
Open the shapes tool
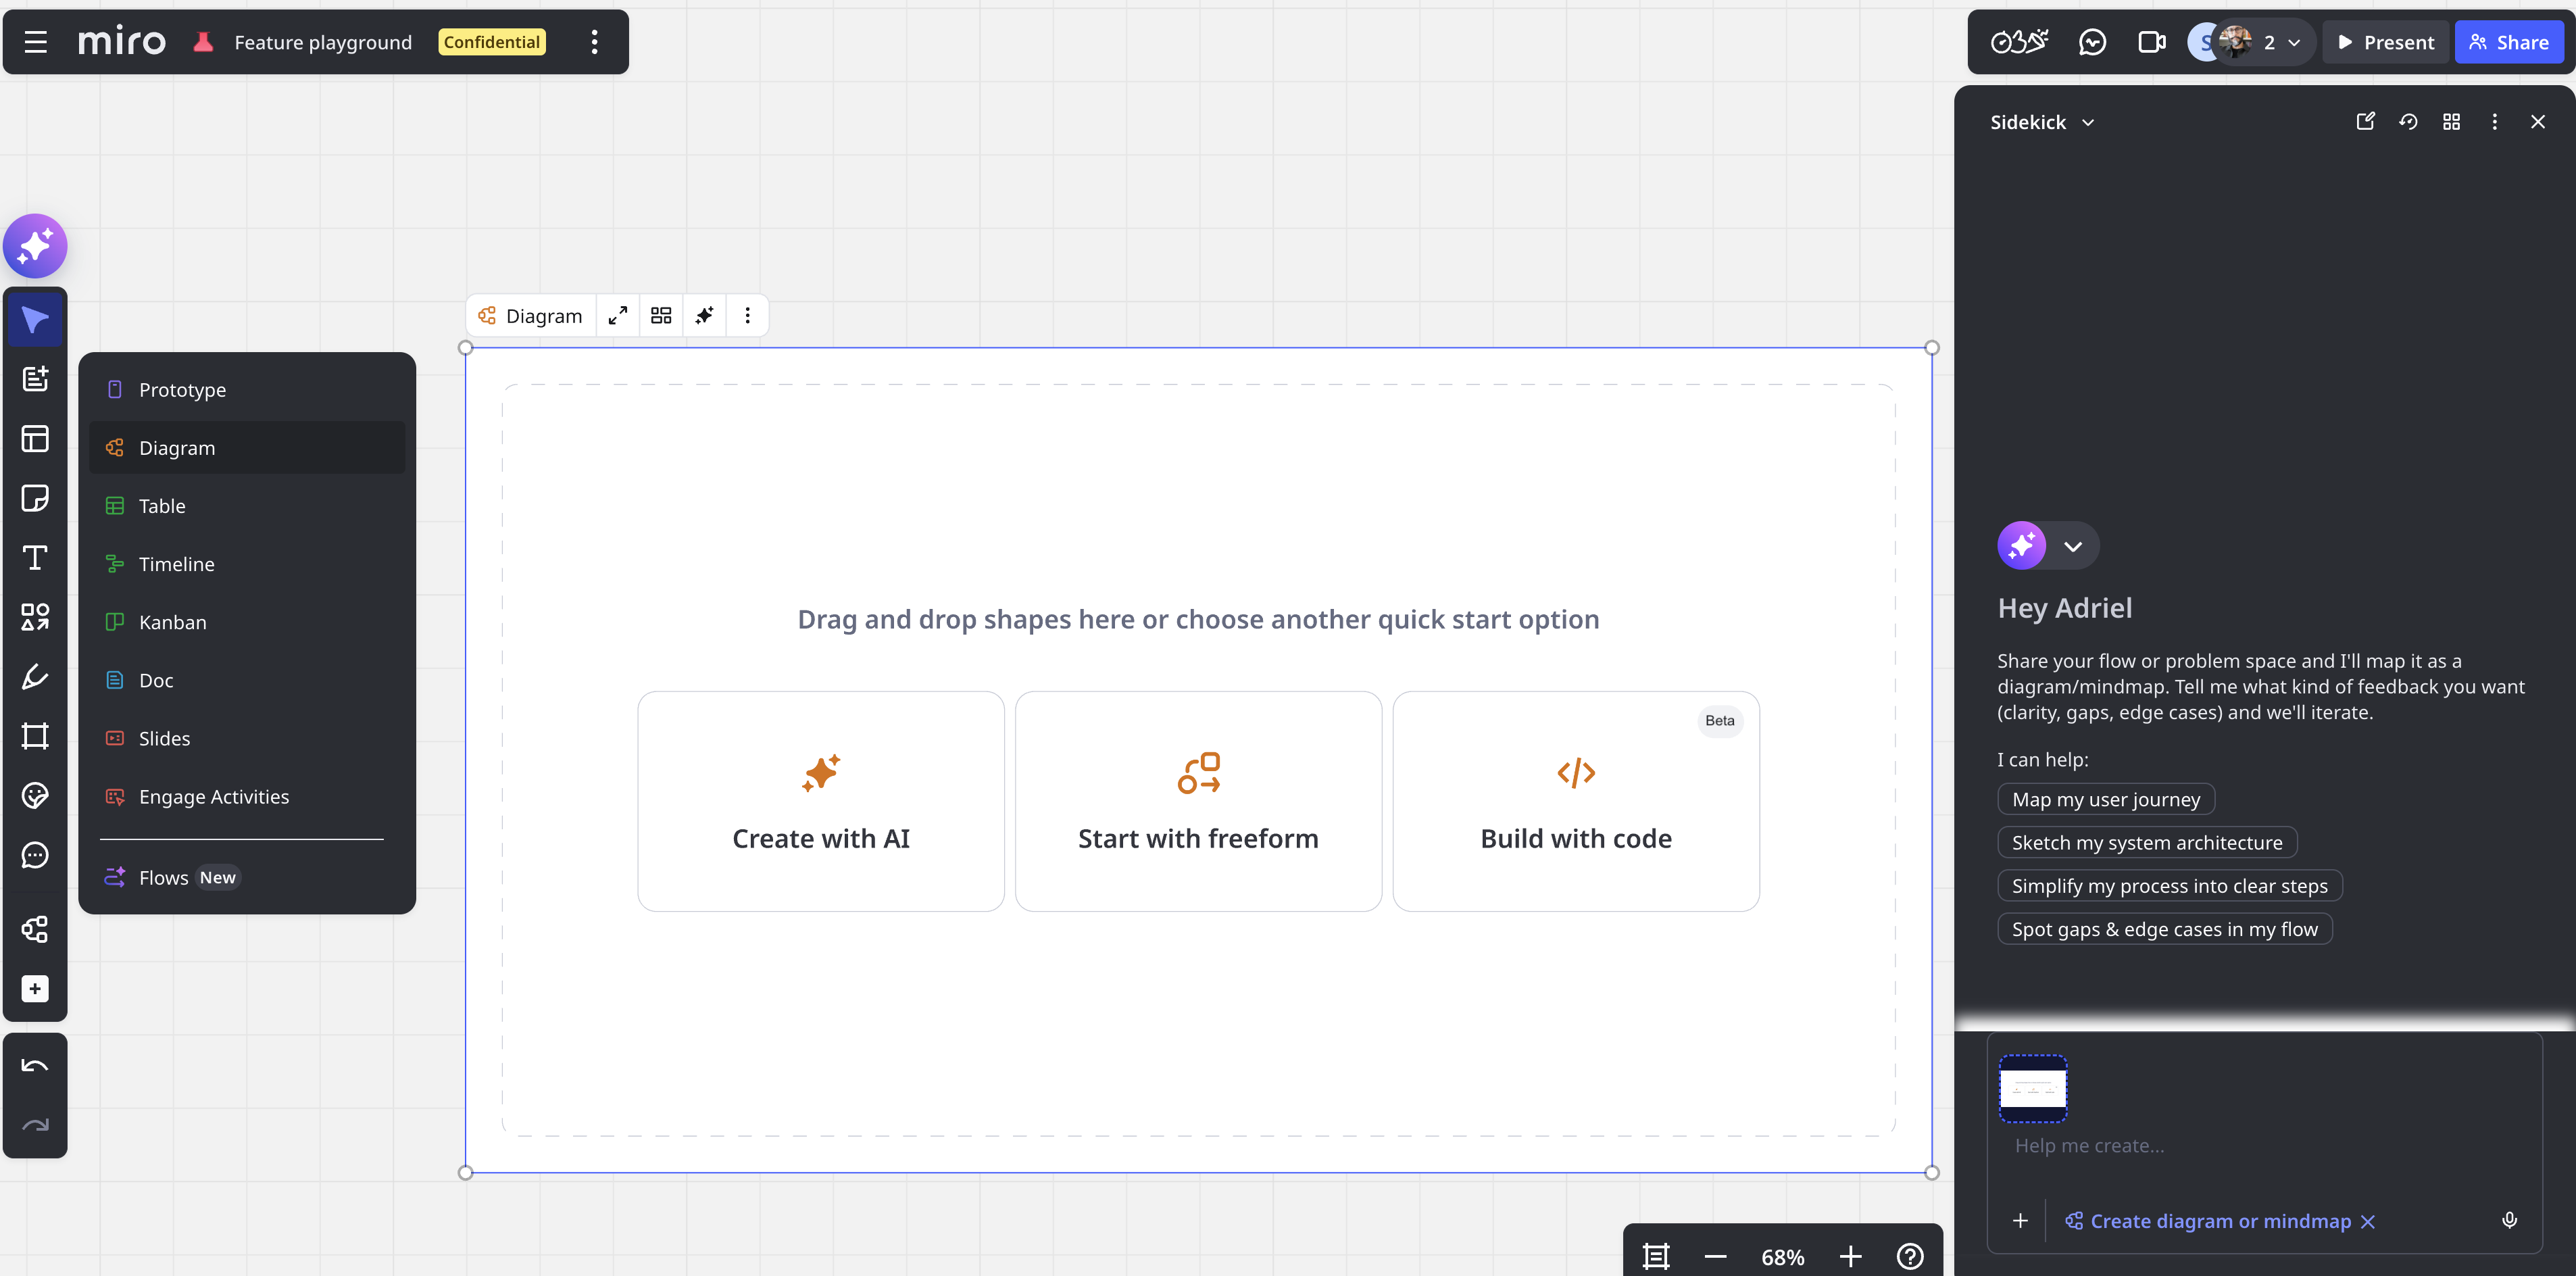pos(35,617)
